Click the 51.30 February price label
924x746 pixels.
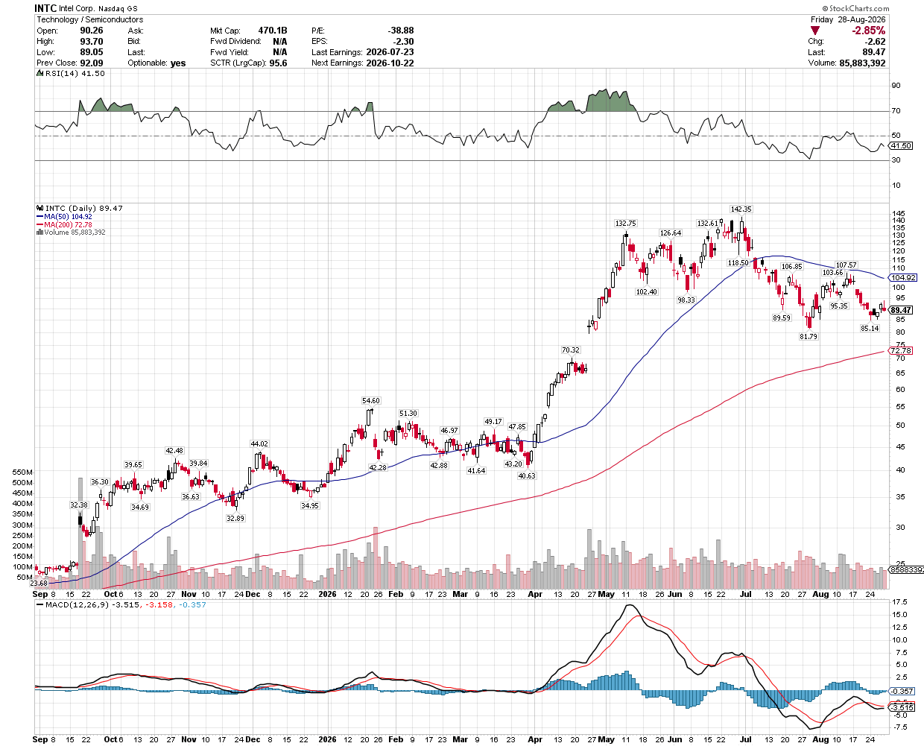tap(408, 413)
